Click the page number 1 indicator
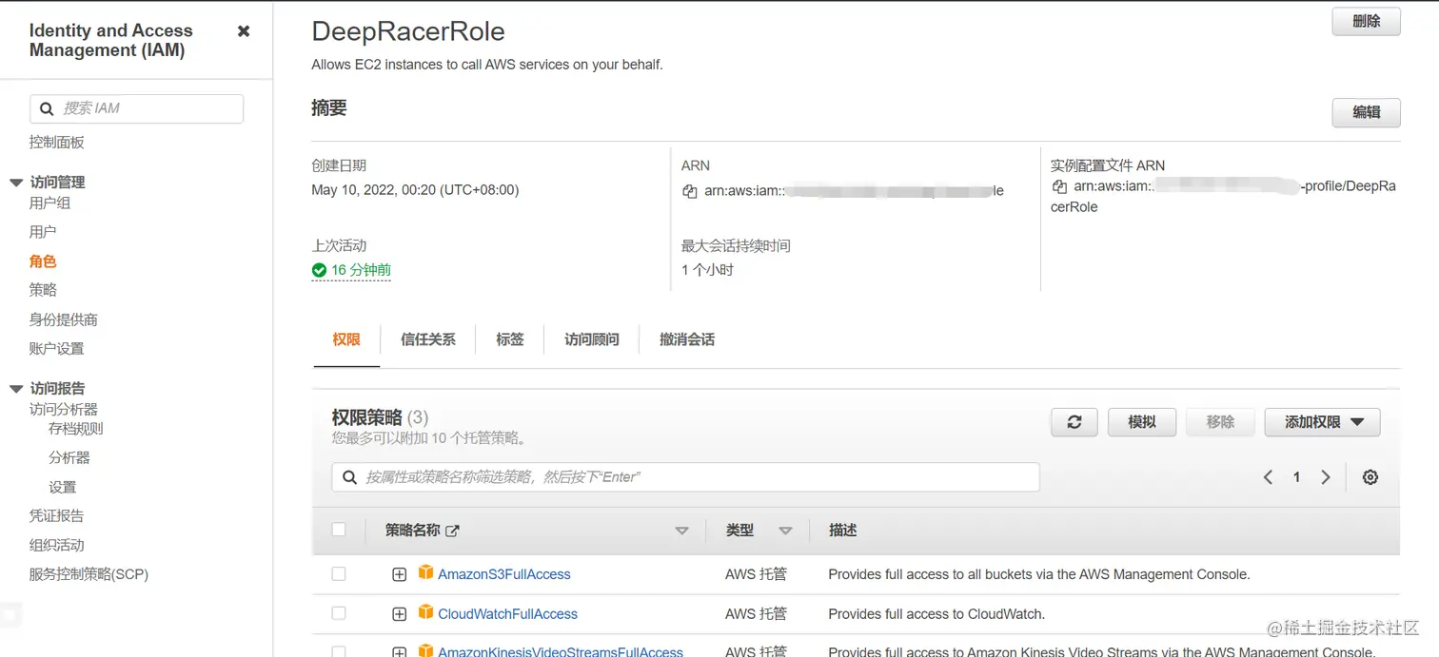This screenshot has height=657, width=1439. click(x=1296, y=477)
